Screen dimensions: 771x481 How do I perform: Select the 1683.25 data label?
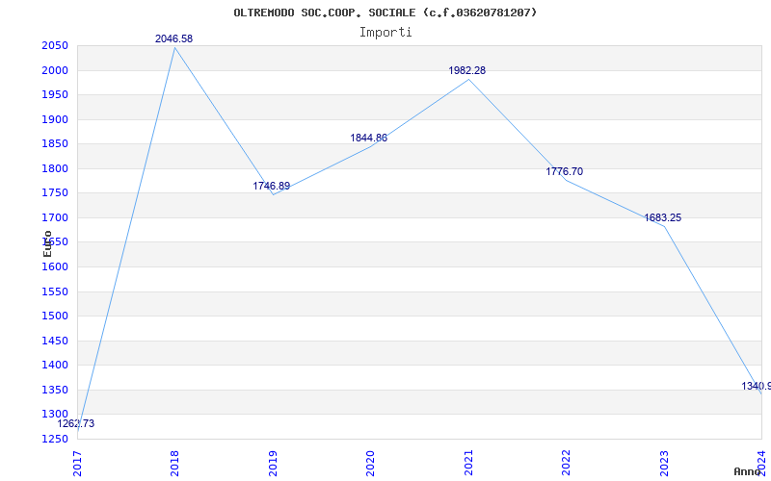(663, 218)
